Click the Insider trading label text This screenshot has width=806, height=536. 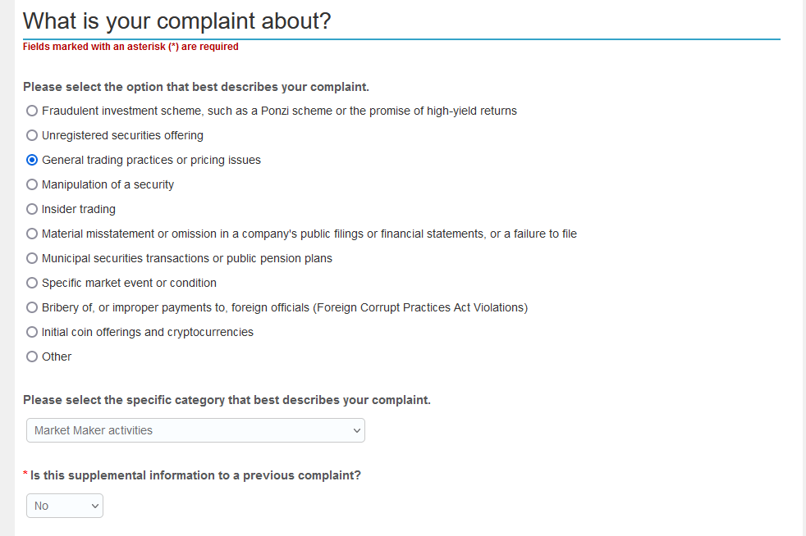79,210
